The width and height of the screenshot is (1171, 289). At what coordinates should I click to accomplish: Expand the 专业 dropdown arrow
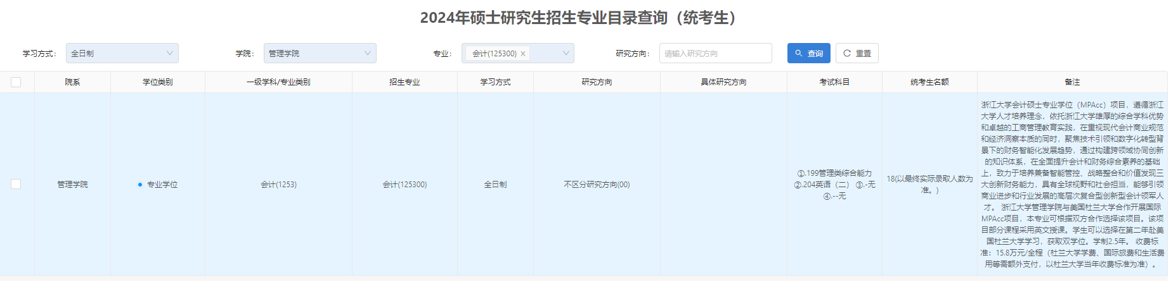pos(566,54)
